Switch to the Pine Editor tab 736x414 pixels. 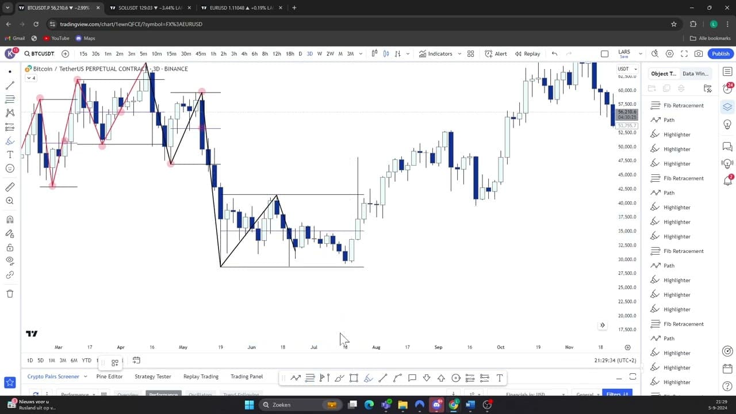pos(109,377)
